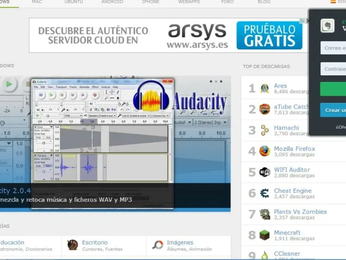Open the WEBAPPS tab
This screenshot has width=346, height=260.
(189, 2)
